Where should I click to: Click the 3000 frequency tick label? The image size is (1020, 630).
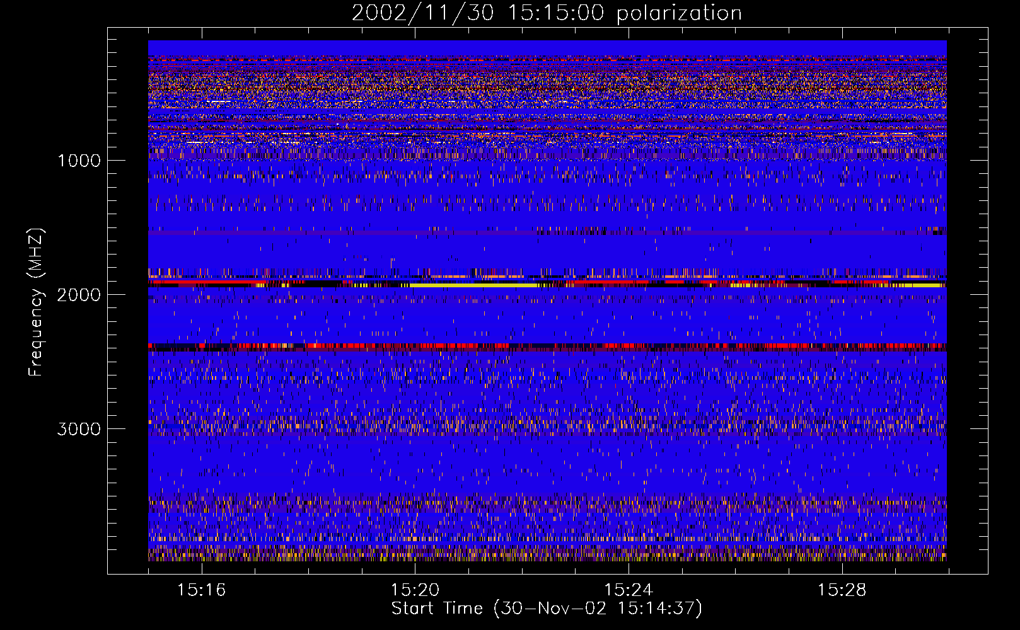click(79, 429)
